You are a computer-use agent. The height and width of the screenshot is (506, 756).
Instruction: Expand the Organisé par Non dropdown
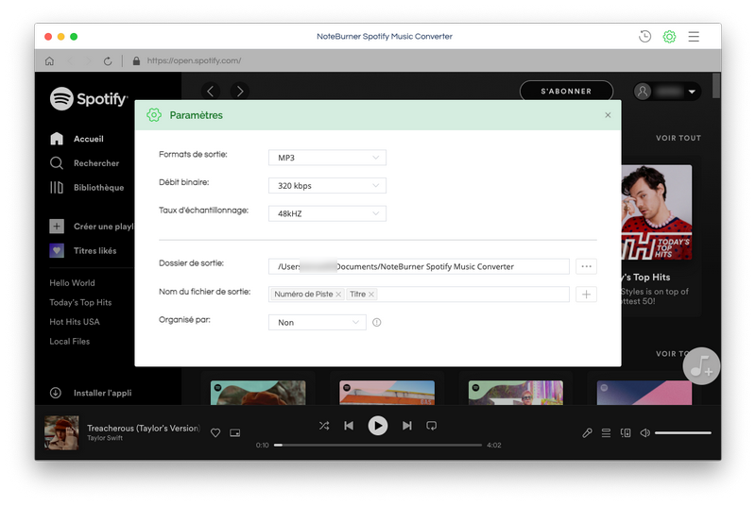(x=317, y=322)
